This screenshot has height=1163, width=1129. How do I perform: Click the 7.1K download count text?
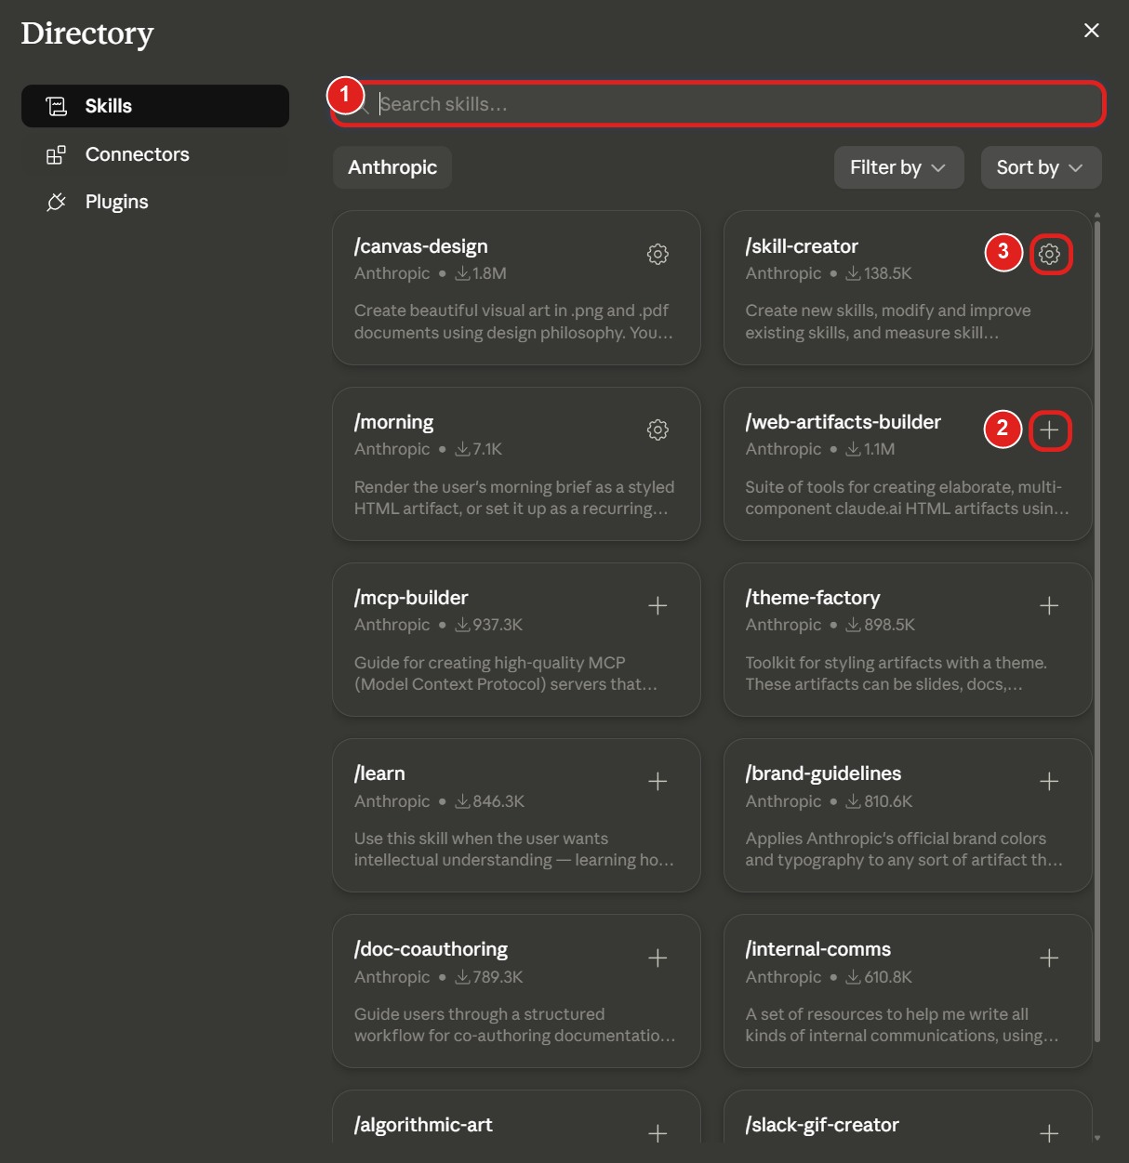pos(487,449)
